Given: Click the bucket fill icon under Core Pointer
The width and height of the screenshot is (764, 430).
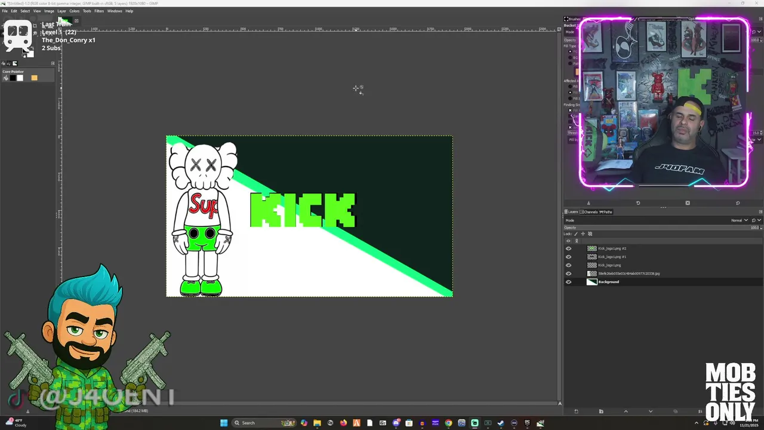Looking at the screenshot, I should 5,78.
